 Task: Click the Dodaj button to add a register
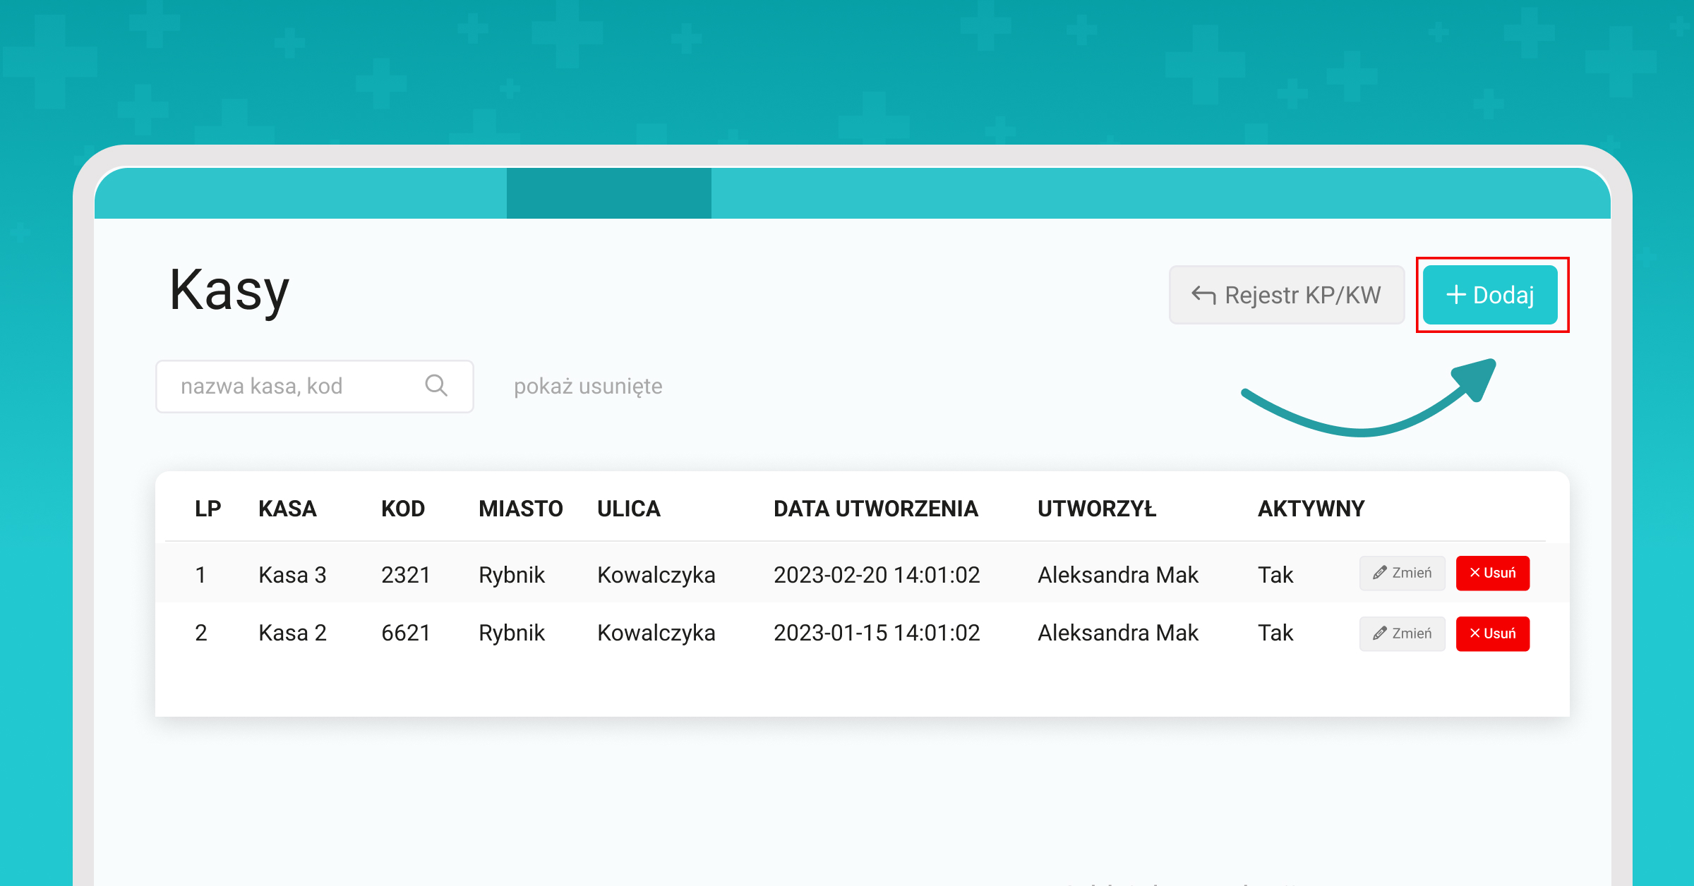(x=1490, y=295)
